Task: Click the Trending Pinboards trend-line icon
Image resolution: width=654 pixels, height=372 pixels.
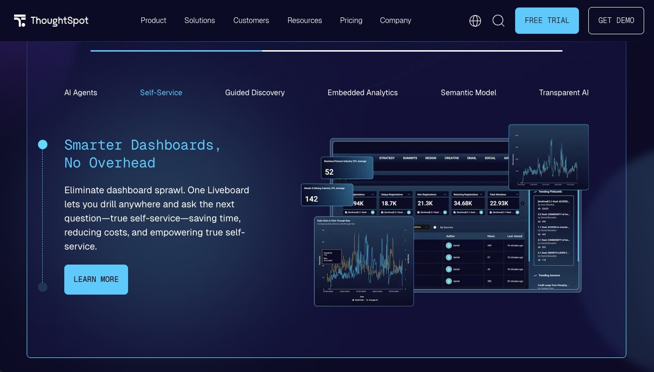Action: [x=534, y=191]
